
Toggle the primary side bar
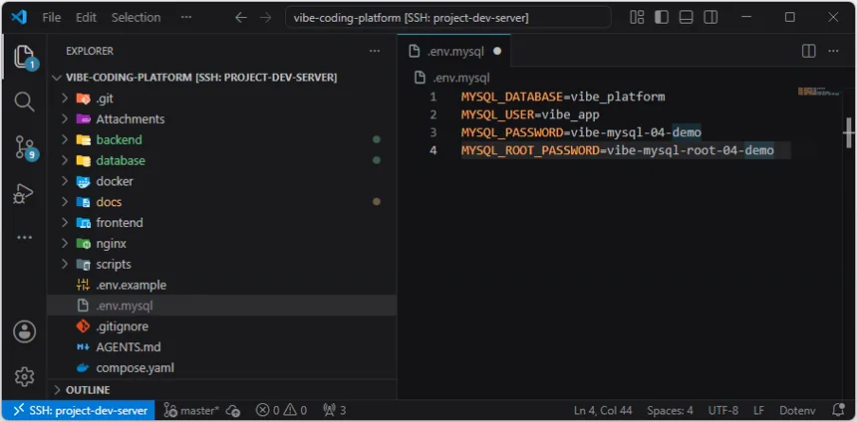tap(662, 18)
